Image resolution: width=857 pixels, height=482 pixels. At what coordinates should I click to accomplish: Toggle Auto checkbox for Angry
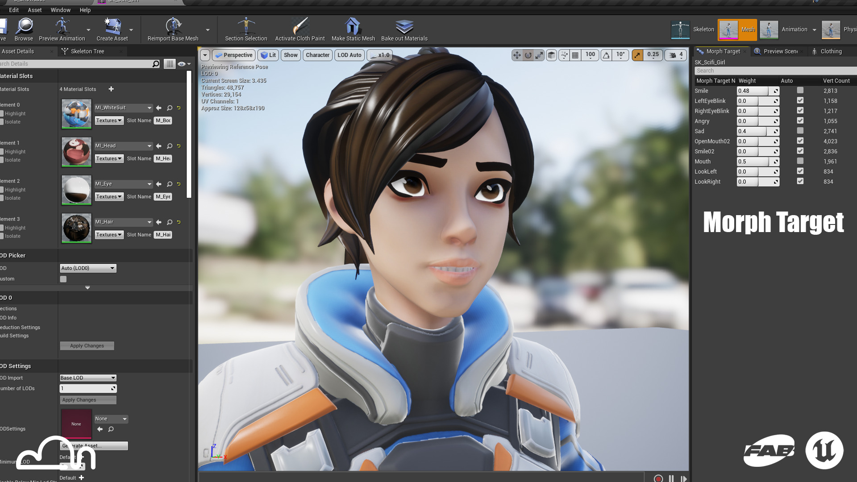point(800,121)
